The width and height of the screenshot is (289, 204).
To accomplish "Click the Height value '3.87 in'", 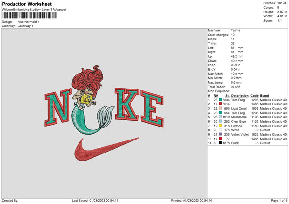I will coord(282,12).
